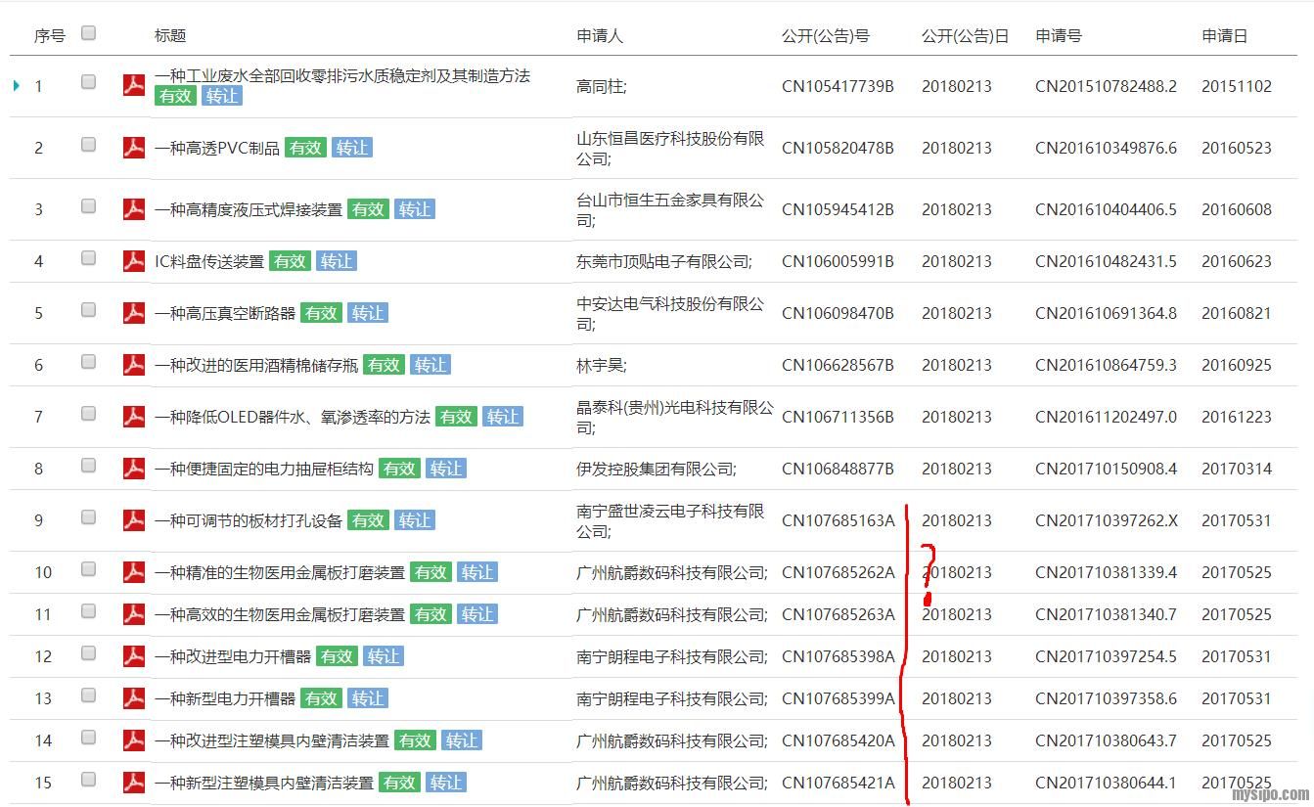
Task: Sort by 申请日 column header
Action: pos(1224,36)
